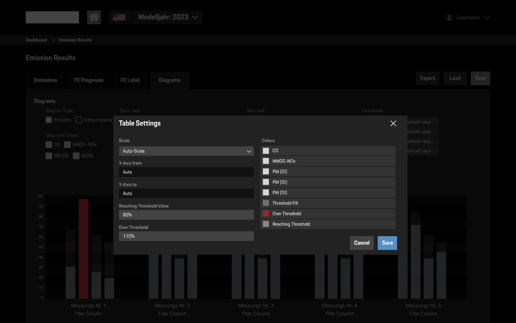516x323 pixels.
Task: Enable the Emission checkbox under Diagram Type
Action: (x=48, y=120)
